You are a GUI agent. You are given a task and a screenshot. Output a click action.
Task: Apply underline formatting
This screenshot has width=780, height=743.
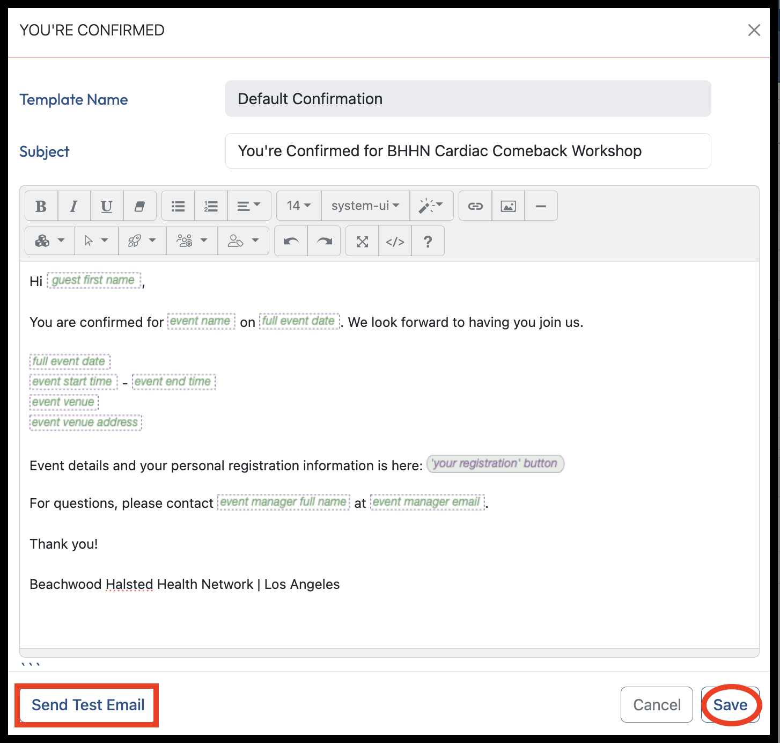coord(107,206)
